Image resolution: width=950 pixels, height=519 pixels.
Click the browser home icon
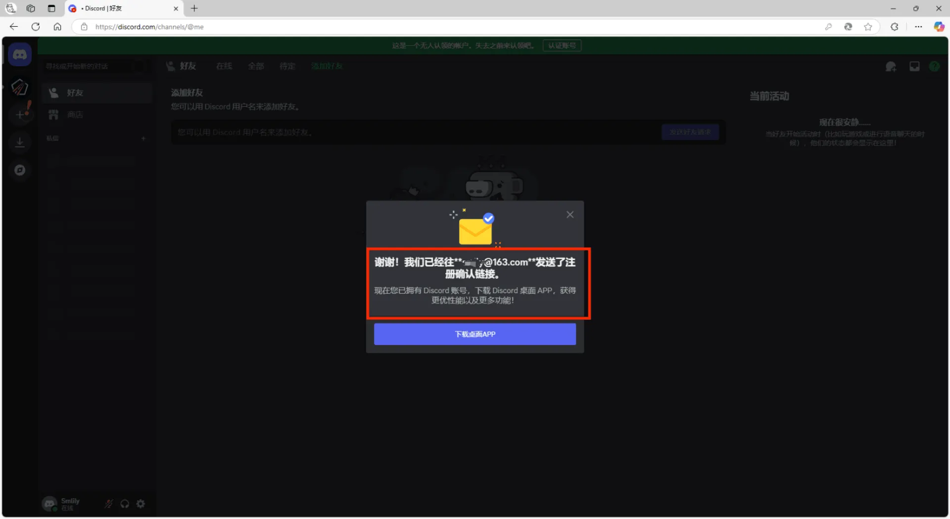[57, 27]
